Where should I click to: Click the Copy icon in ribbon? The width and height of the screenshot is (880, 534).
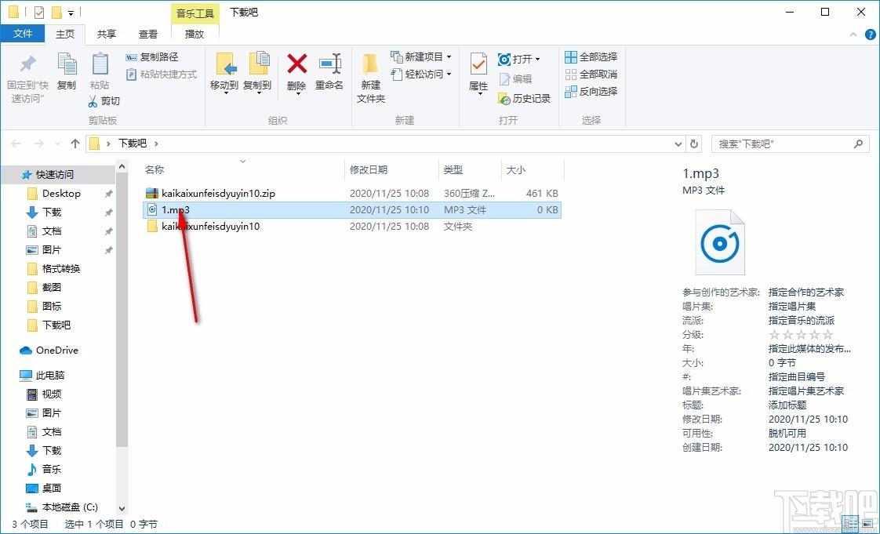click(67, 64)
